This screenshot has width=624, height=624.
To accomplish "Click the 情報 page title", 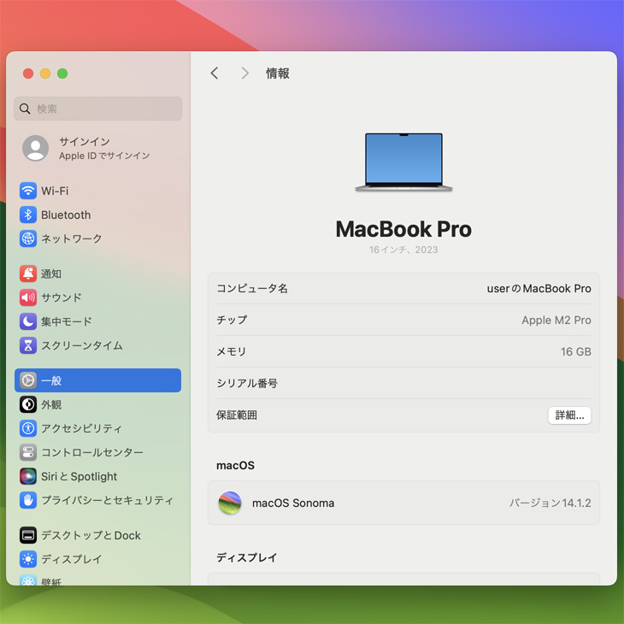I will [278, 74].
